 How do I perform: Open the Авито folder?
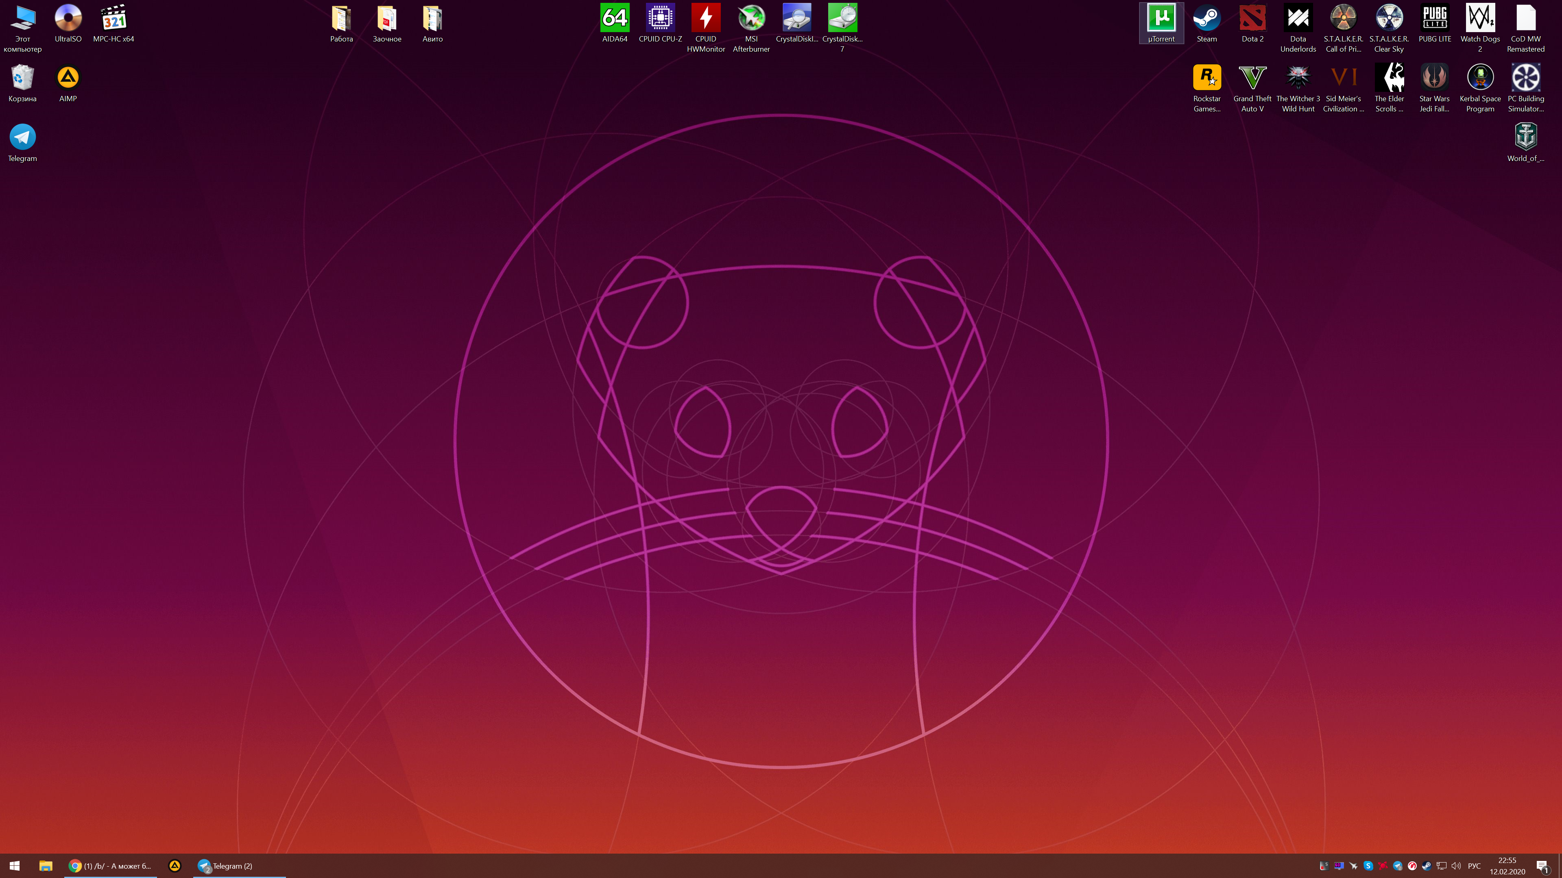click(432, 23)
